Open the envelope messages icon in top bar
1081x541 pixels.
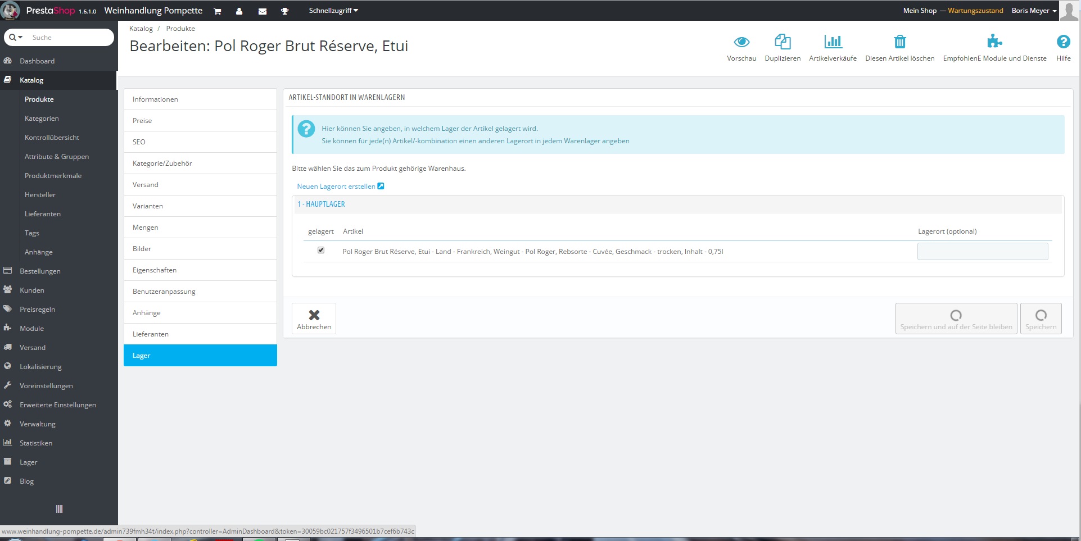(x=263, y=11)
